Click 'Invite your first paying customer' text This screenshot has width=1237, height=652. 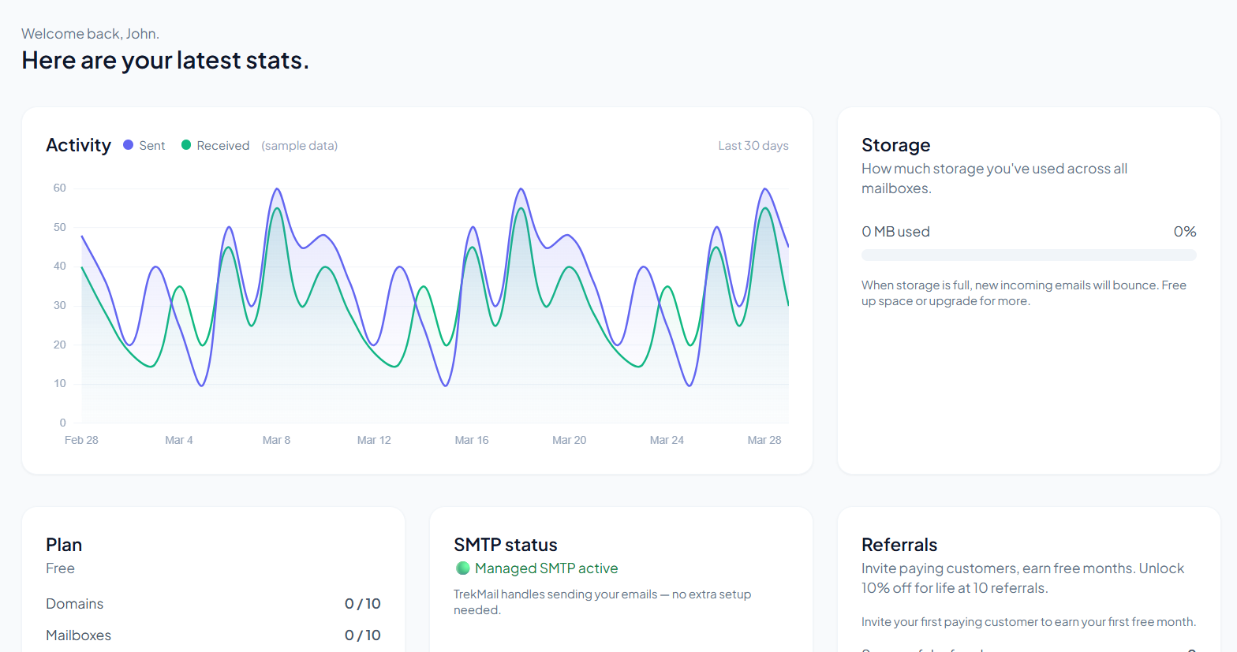coord(1029,622)
